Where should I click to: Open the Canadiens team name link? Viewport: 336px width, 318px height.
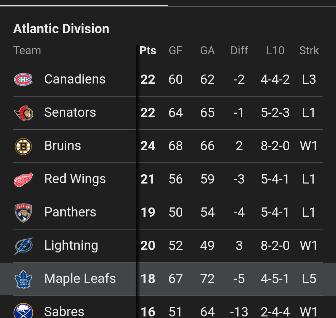(75, 79)
